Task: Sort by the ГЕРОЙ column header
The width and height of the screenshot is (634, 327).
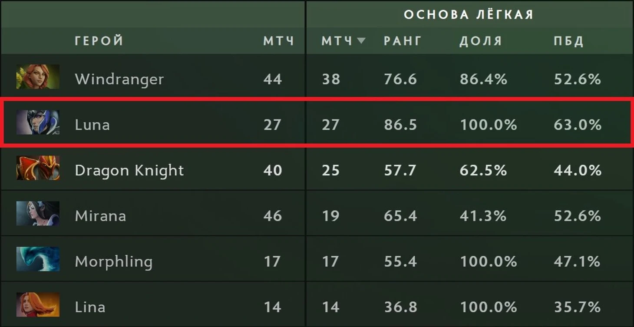Action: point(99,41)
